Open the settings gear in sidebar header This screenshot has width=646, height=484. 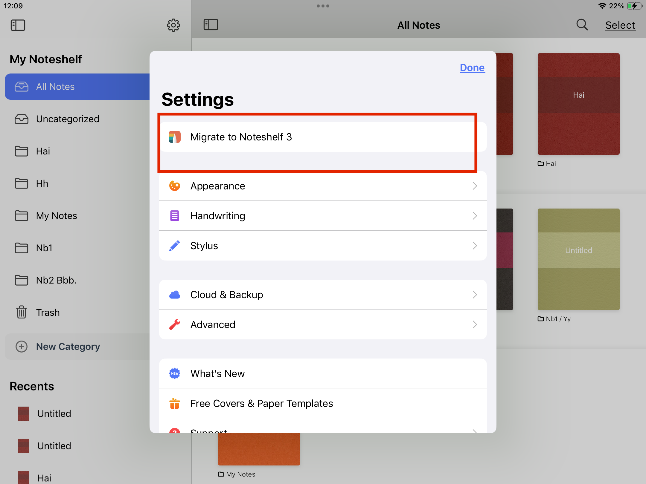[173, 25]
